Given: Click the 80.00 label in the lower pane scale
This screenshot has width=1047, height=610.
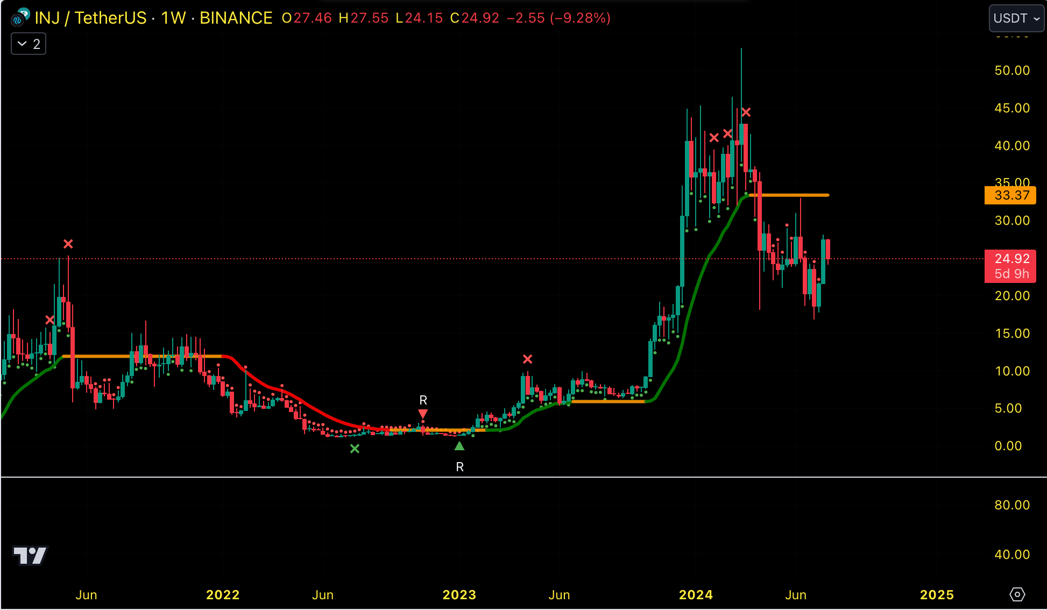Looking at the screenshot, I should pyautogui.click(x=1012, y=505).
